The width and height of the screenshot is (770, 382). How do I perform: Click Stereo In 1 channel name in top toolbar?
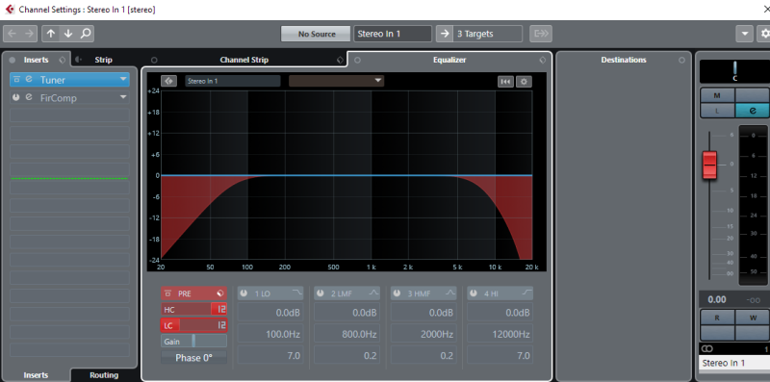point(393,34)
